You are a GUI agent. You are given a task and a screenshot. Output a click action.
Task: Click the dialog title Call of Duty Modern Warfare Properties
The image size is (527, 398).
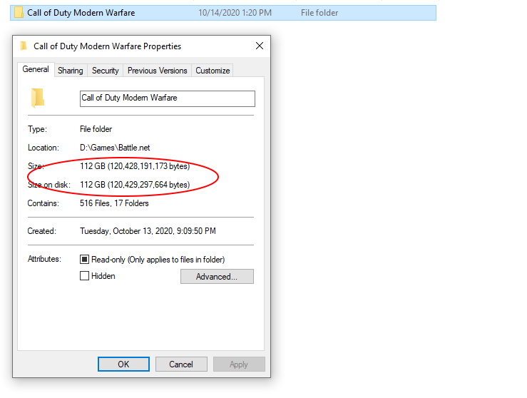tap(107, 46)
